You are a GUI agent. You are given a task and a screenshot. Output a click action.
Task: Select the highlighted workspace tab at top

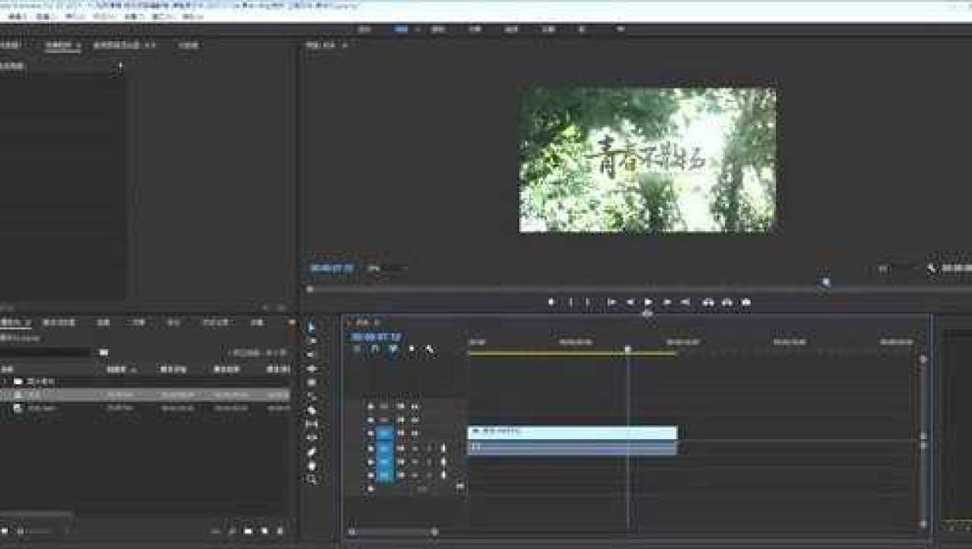tap(401, 29)
